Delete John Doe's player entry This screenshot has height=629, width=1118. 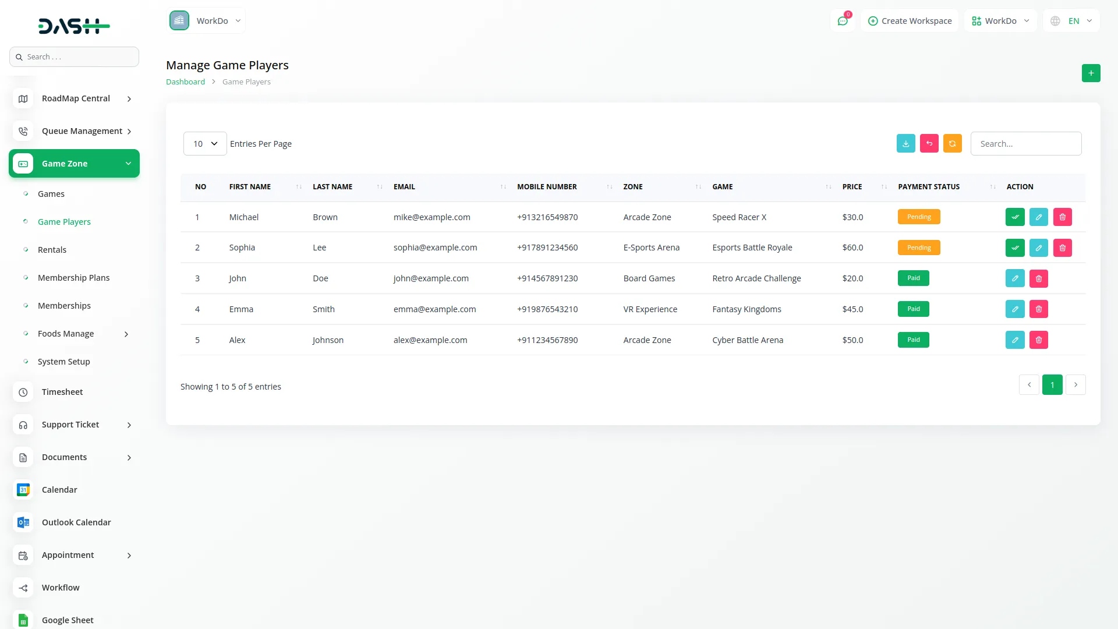(x=1038, y=279)
